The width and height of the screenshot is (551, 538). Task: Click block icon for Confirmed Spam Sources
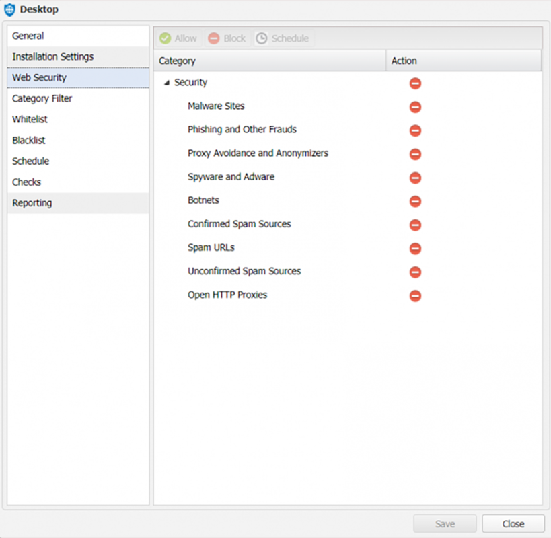[x=415, y=225]
